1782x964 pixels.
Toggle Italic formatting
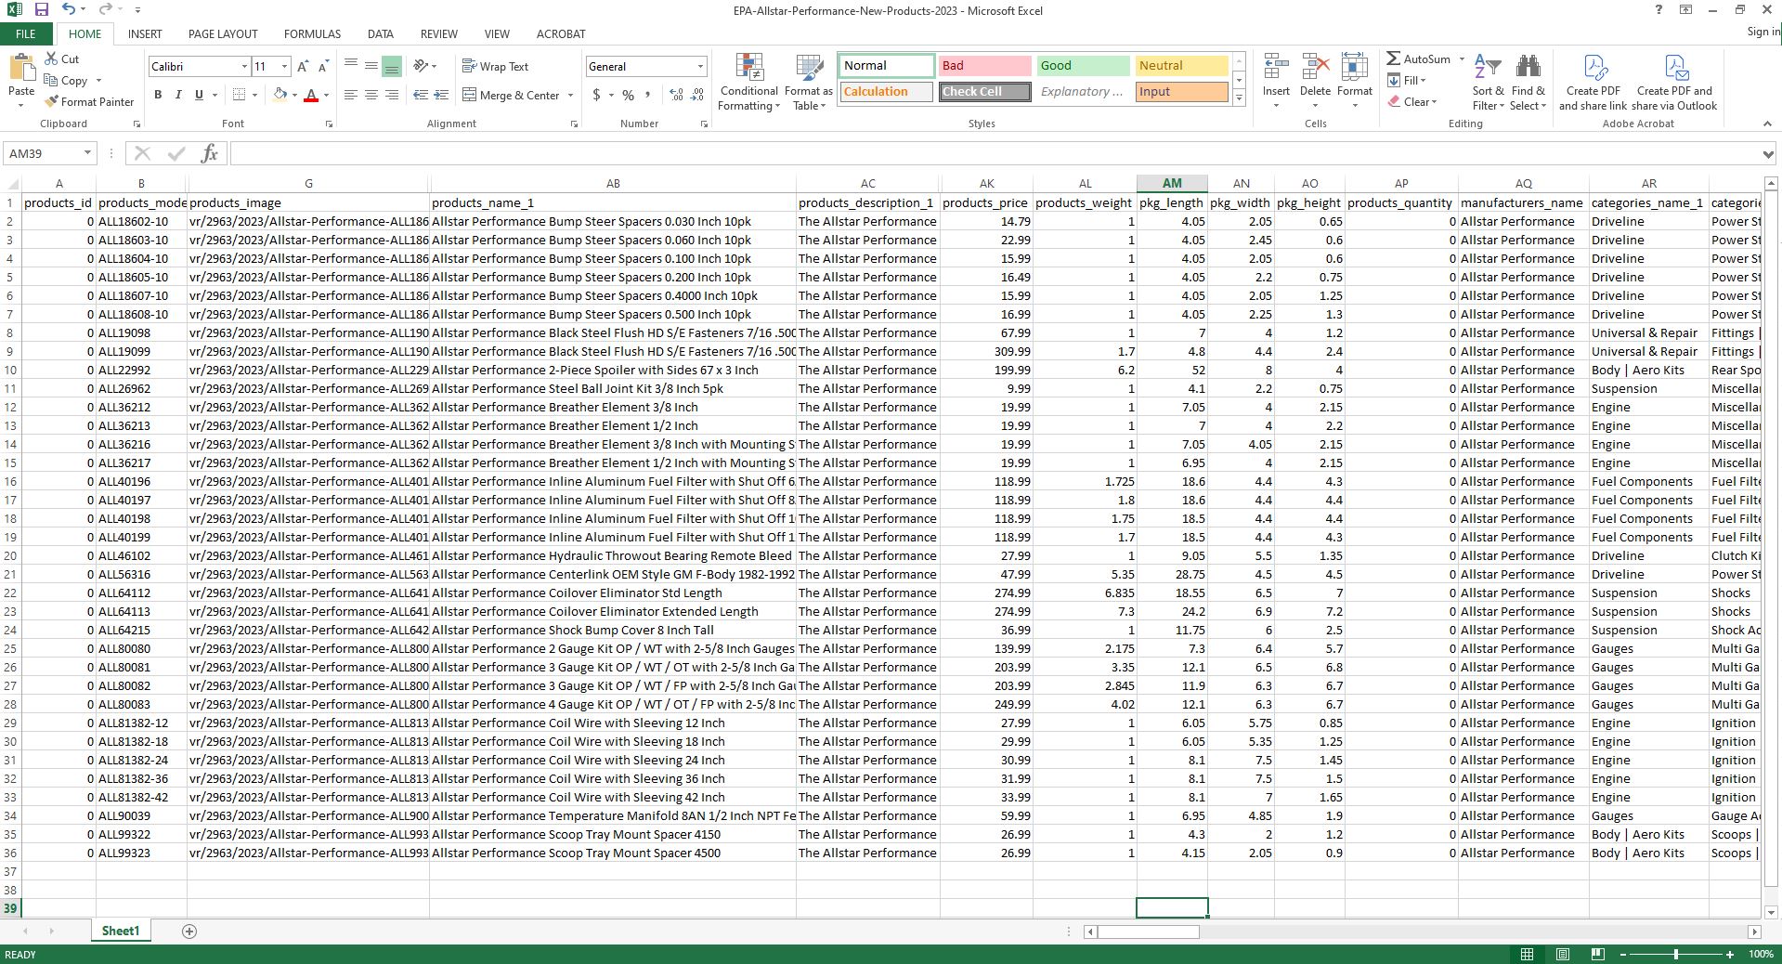[178, 95]
